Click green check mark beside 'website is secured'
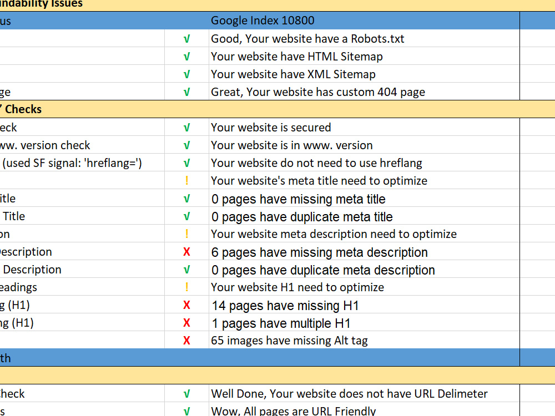Image resolution: width=555 pixels, height=416 pixels. 186,128
